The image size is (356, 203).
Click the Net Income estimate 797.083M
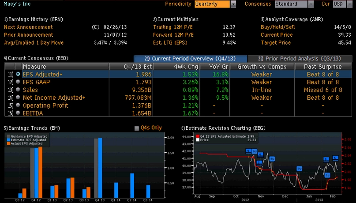point(138,98)
